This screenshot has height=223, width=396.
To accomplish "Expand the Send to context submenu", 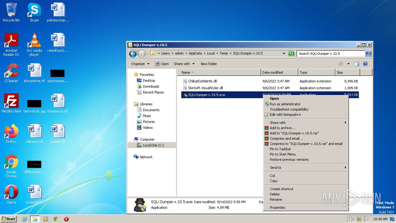I will click(x=306, y=168).
